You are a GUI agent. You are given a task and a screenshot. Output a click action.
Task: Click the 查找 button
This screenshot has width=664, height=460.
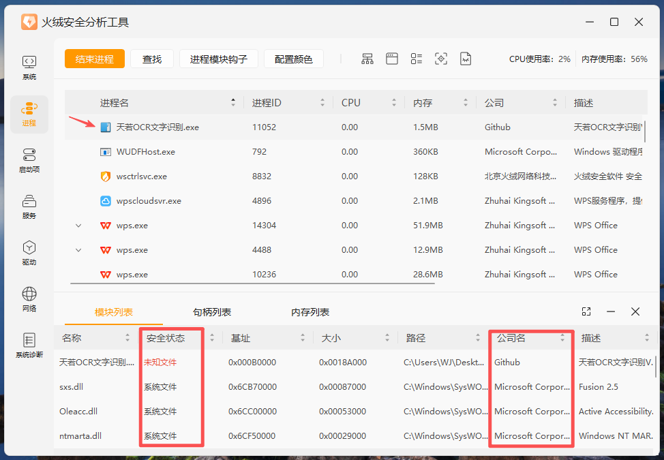point(152,59)
